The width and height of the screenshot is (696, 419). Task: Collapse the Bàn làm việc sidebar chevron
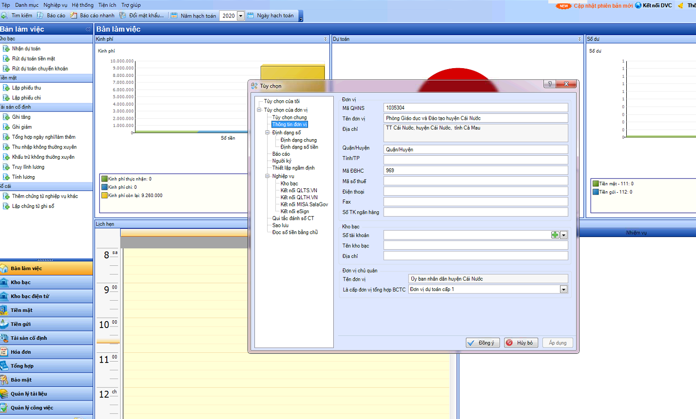point(88,29)
